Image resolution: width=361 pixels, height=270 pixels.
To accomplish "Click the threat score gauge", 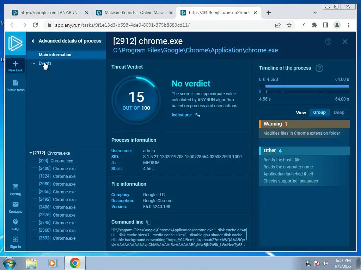I will tap(136, 100).
